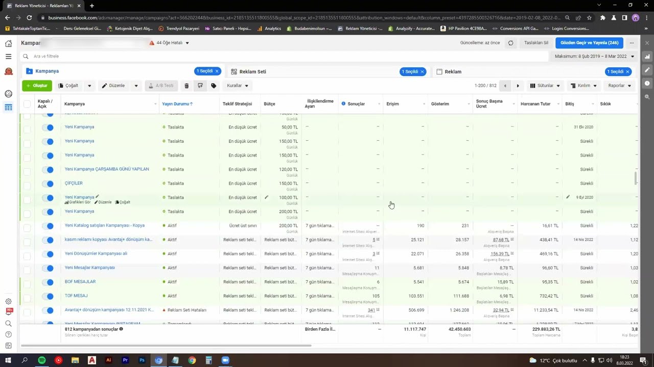This screenshot has width=654, height=367.
Task: Open the Sütunlar columns dropdown
Action: [545, 86]
